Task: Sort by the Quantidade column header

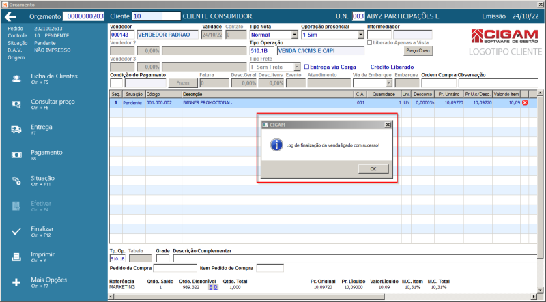Action: click(x=384, y=94)
